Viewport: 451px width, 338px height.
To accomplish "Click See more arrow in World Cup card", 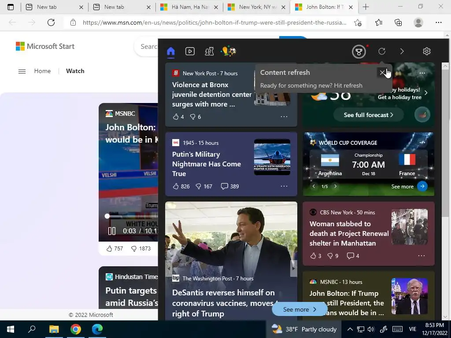I will [x=422, y=186].
